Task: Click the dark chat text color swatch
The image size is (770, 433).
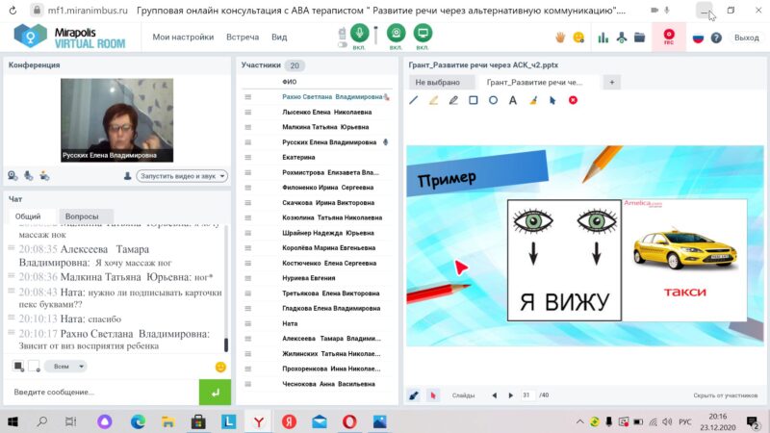Action: [18, 366]
